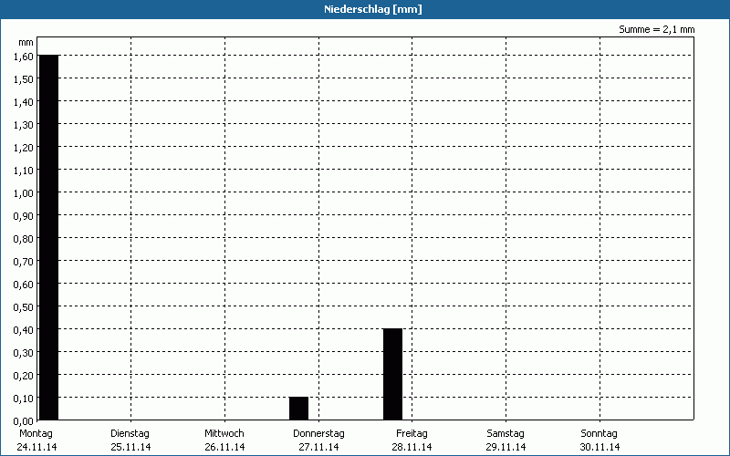Click the date 26.11.14
Image resolution: width=730 pixels, height=456 pixels.
pyautogui.click(x=224, y=447)
